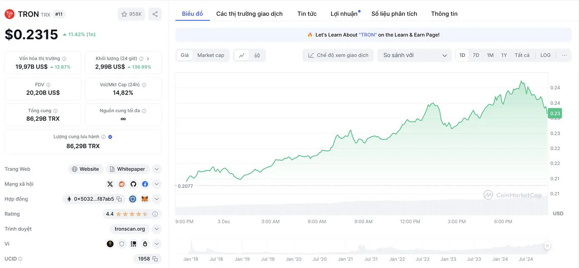Click the grid-pattern wallet icon in the Ví row

coord(133,244)
